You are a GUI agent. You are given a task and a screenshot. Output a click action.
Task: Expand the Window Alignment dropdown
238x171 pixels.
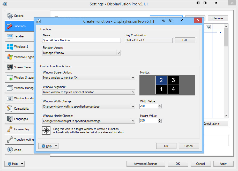point(89,92)
